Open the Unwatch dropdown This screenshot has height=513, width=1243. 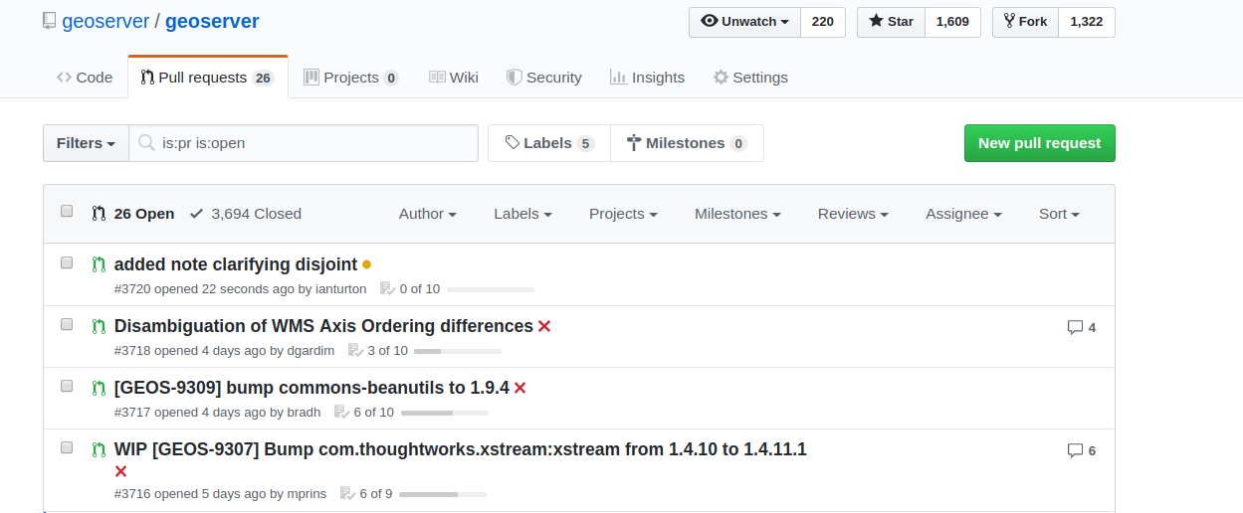(744, 22)
